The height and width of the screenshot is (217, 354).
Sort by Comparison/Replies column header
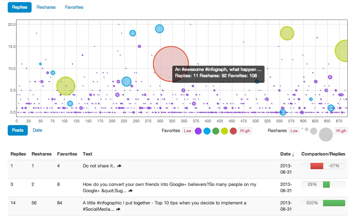(x=323, y=154)
